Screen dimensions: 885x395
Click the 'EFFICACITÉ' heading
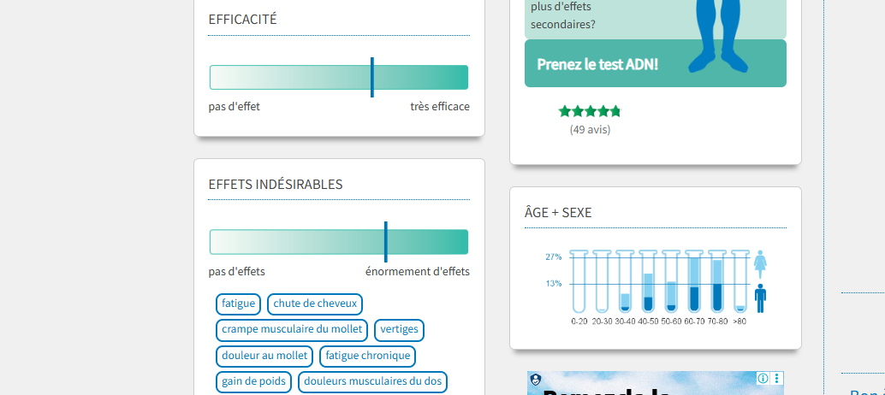coord(243,19)
